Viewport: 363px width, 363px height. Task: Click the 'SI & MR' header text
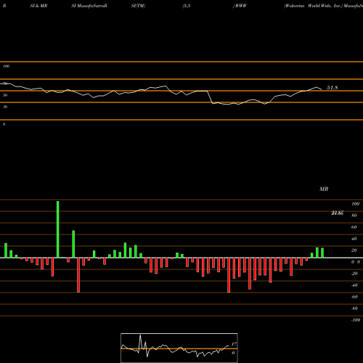[x=38, y=6]
